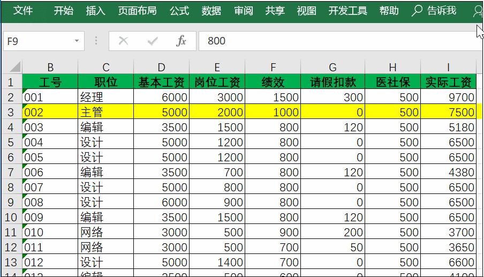Select the 1500 绩效 cell
The width and height of the screenshot is (484, 277).
pyautogui.click(x=273, y=97)
